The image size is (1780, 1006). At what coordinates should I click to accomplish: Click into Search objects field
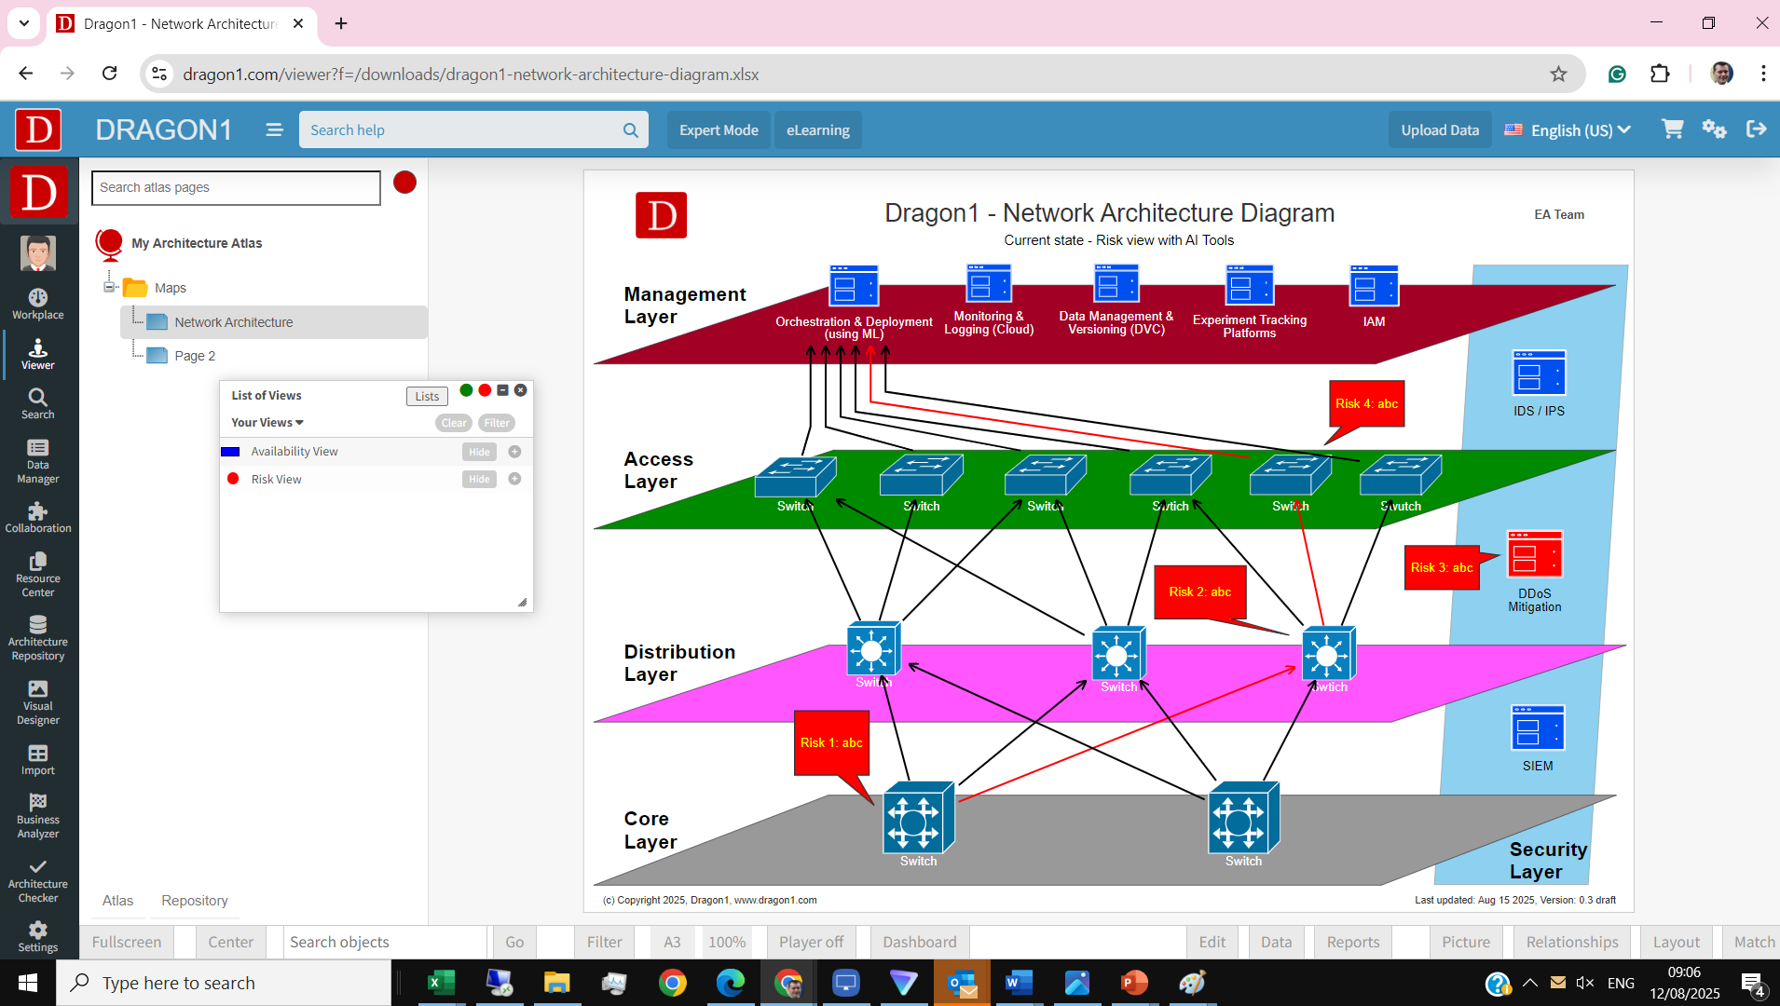tap(384, 942)
